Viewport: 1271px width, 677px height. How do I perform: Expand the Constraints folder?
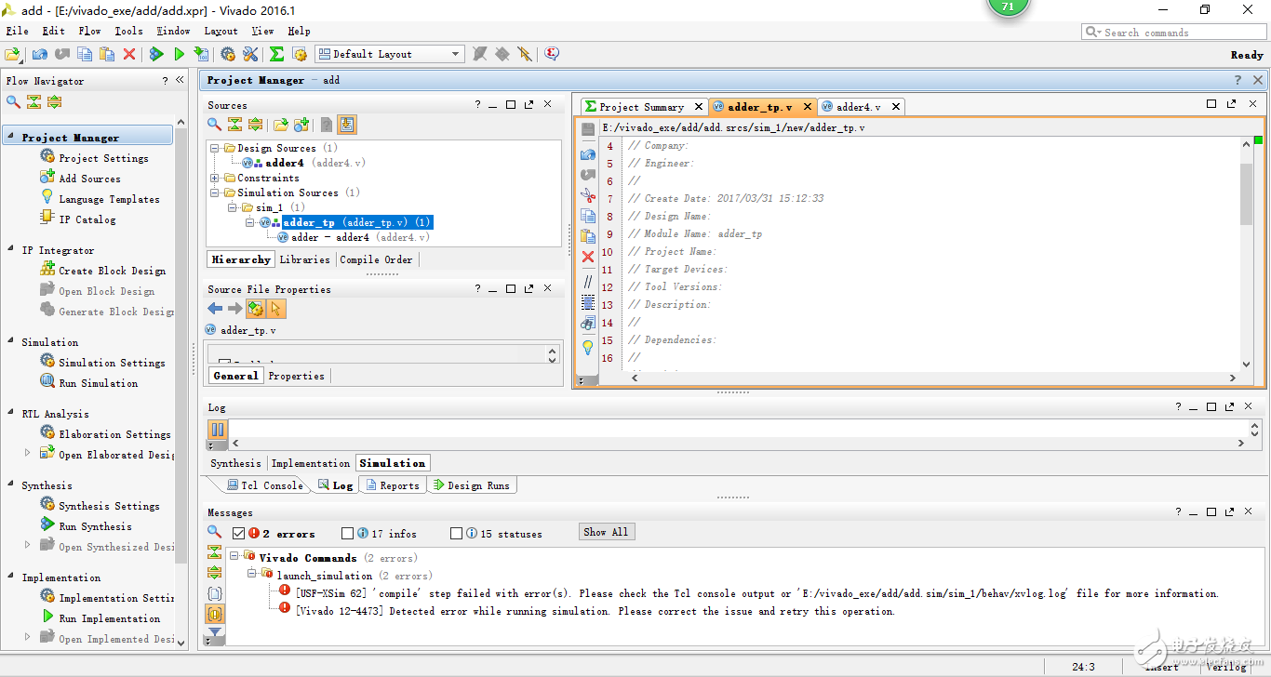(215, 178)
